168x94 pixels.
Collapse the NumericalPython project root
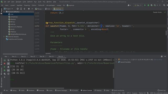[x=4, y=12]
